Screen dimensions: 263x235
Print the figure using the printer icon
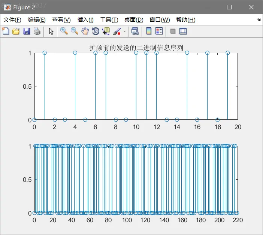coord(37,31)
